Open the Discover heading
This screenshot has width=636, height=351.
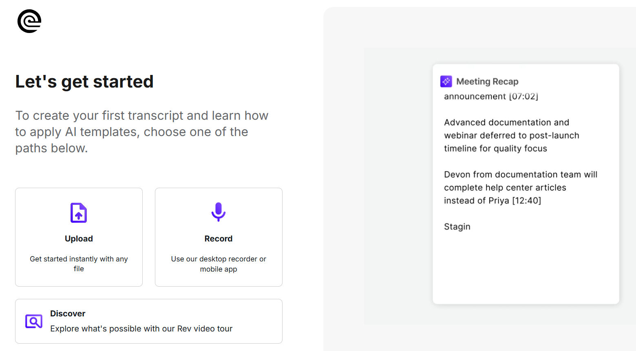(x=68, y=314)
